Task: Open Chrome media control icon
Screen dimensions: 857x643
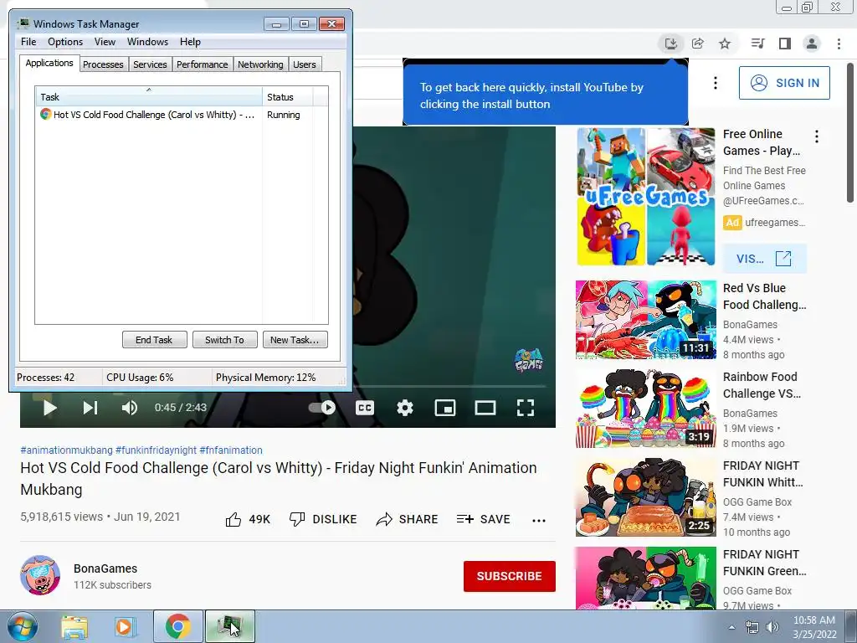Action: [757, 44]
